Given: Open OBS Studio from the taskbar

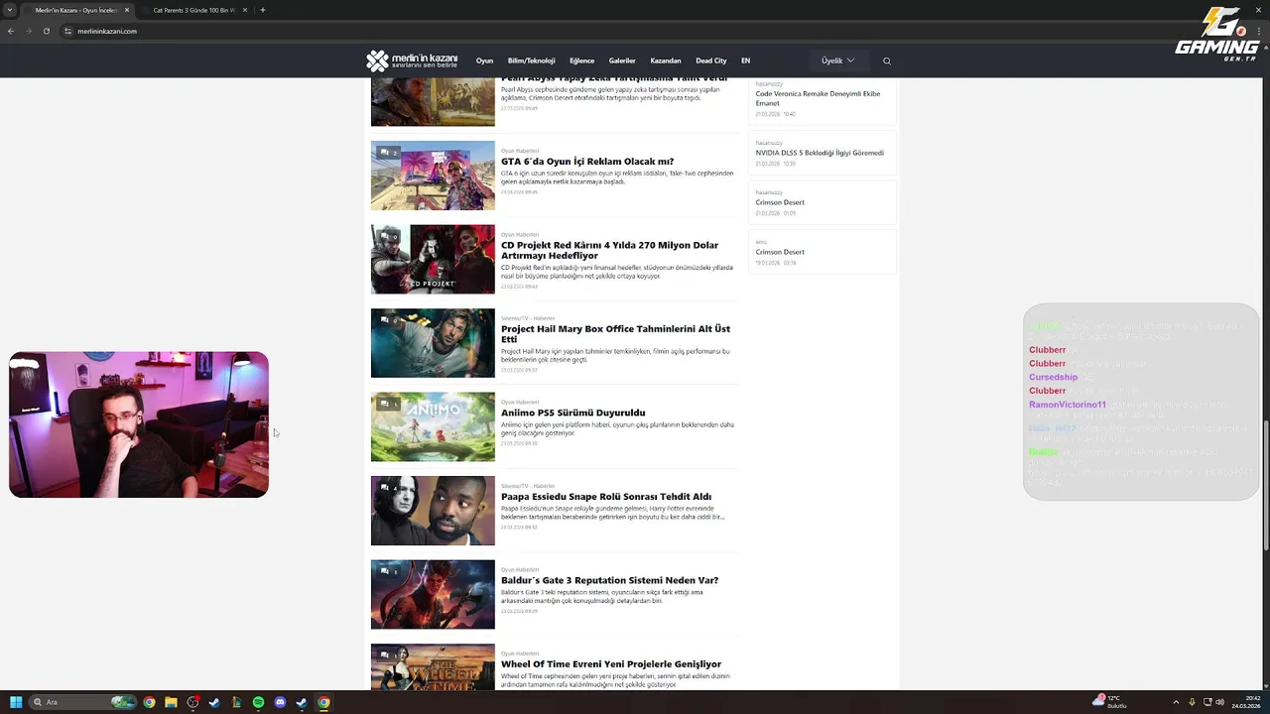Looking at the screenshot, I should (x=192, y=702).
